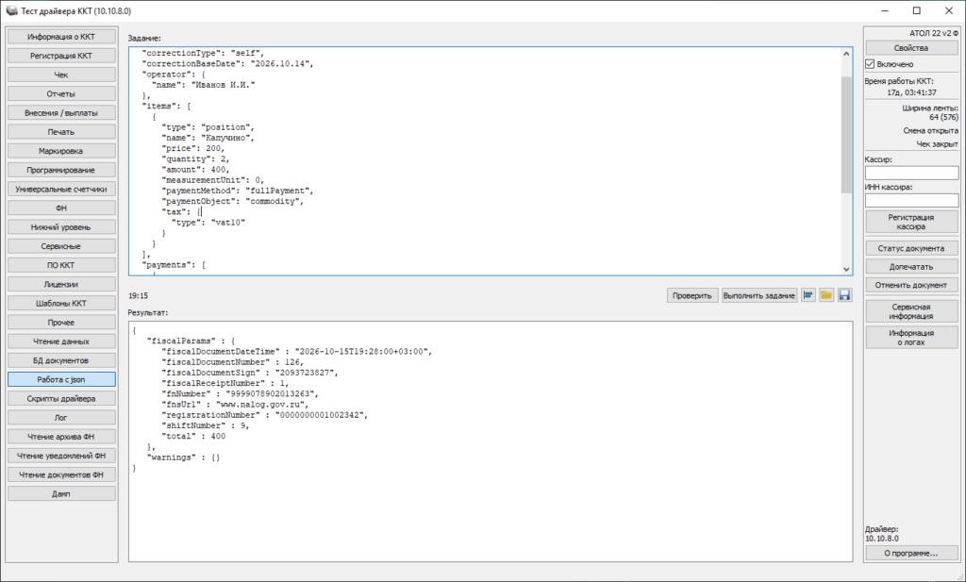This screenshot has height=582, width=966.
Task: Select the ПО ККТ section
Action: (x=61, y=266)
